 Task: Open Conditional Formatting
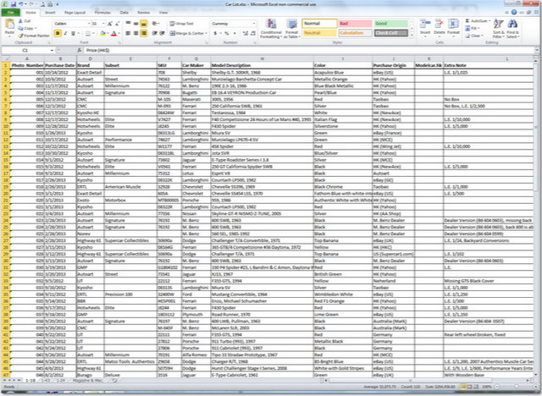coord(271,29)
